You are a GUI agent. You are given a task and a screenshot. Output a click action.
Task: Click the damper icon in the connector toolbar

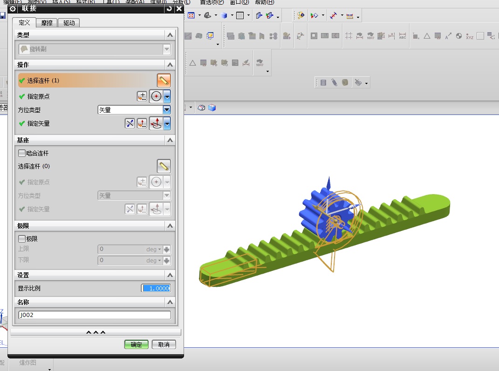tap(334, 83)
